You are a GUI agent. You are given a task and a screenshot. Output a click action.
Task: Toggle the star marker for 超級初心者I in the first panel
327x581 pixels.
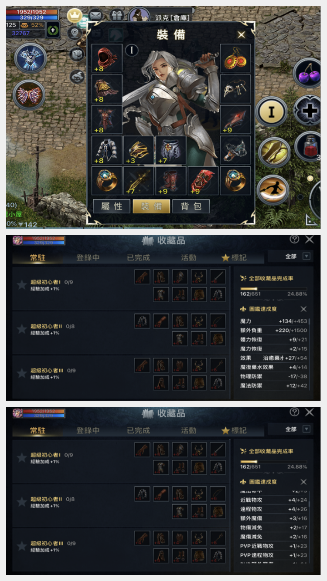coord(22,285)
